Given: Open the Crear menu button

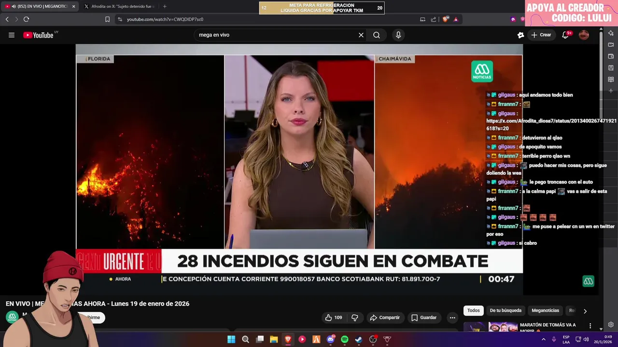Looking at the screenshot, I should pyautogui.click(x=541, y=35).
